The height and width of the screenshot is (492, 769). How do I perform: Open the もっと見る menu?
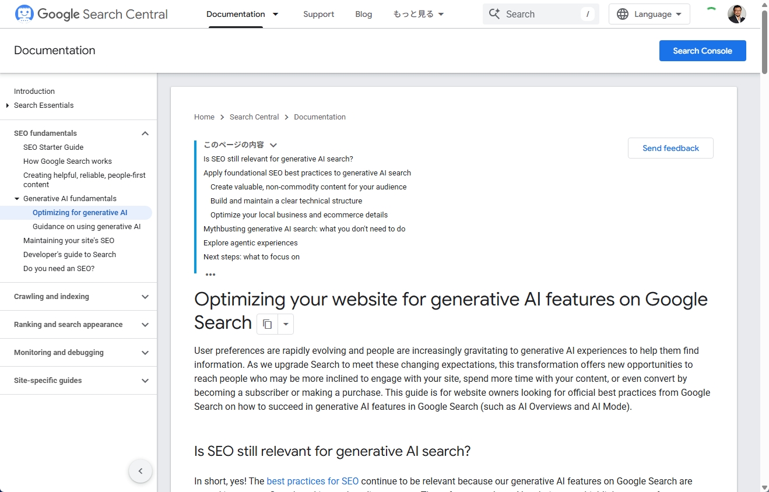tap(419, 14)
